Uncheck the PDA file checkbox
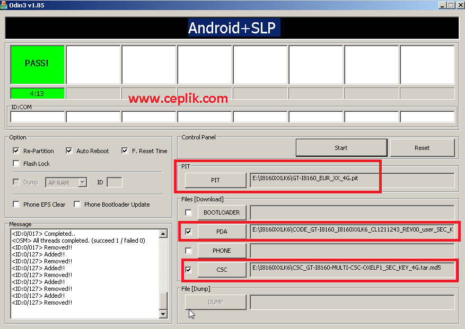The image size is (465, 329). click(x=188, y=232)
